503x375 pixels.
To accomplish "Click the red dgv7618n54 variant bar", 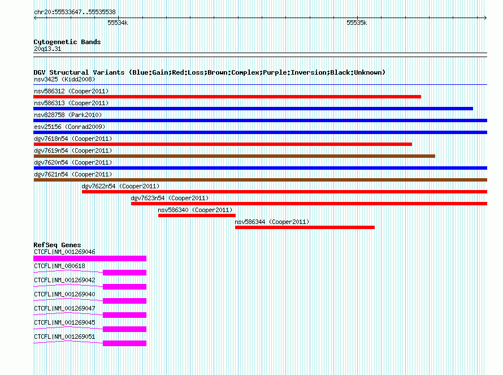I will click(223, 144).
